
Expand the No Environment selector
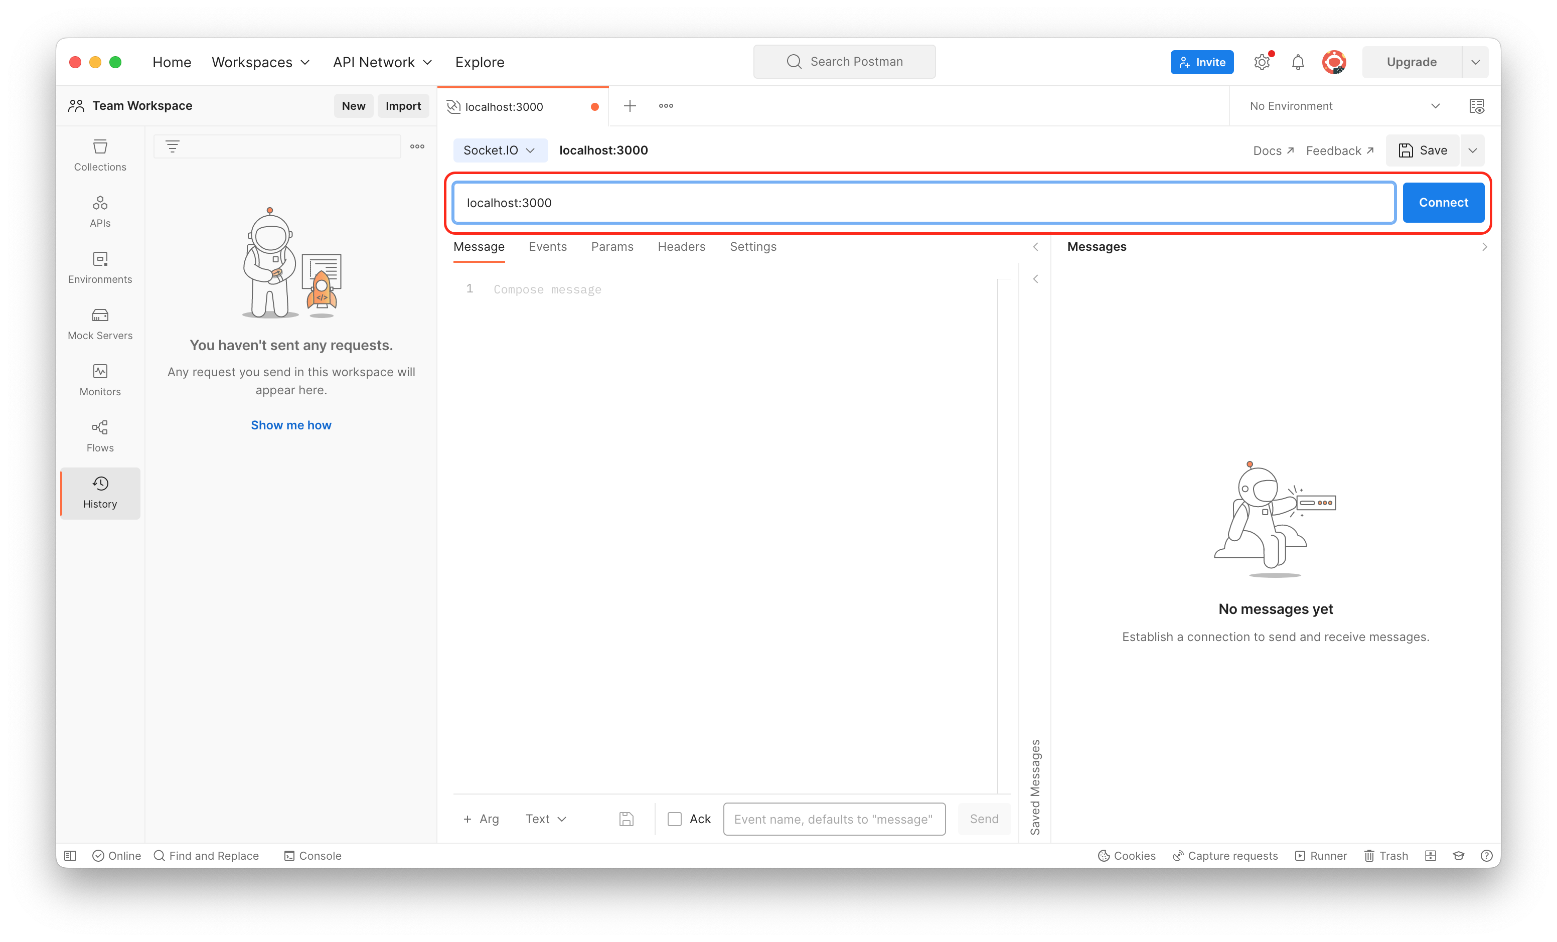tap(1343, 106)
